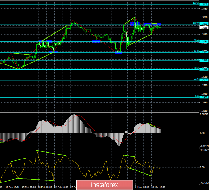Click the 1.2639 highlighted price tag
This screenshot has width=209, height=190.
204,80
